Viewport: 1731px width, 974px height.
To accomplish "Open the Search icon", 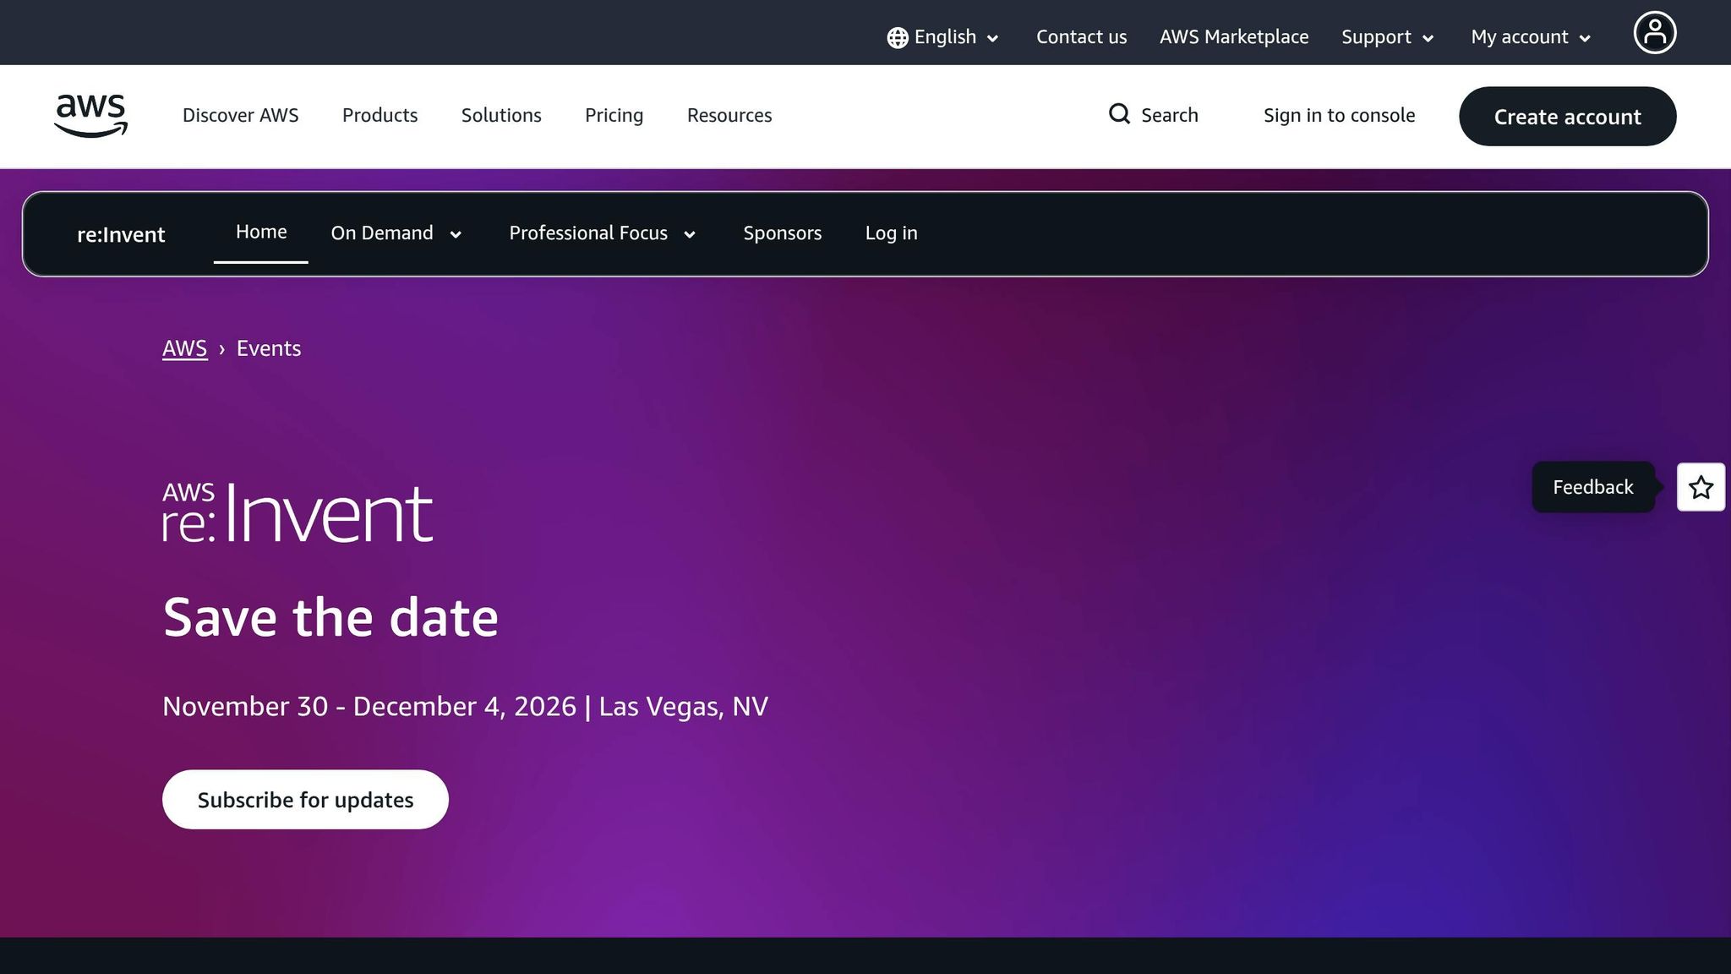I will click(x=1119, y=113).
